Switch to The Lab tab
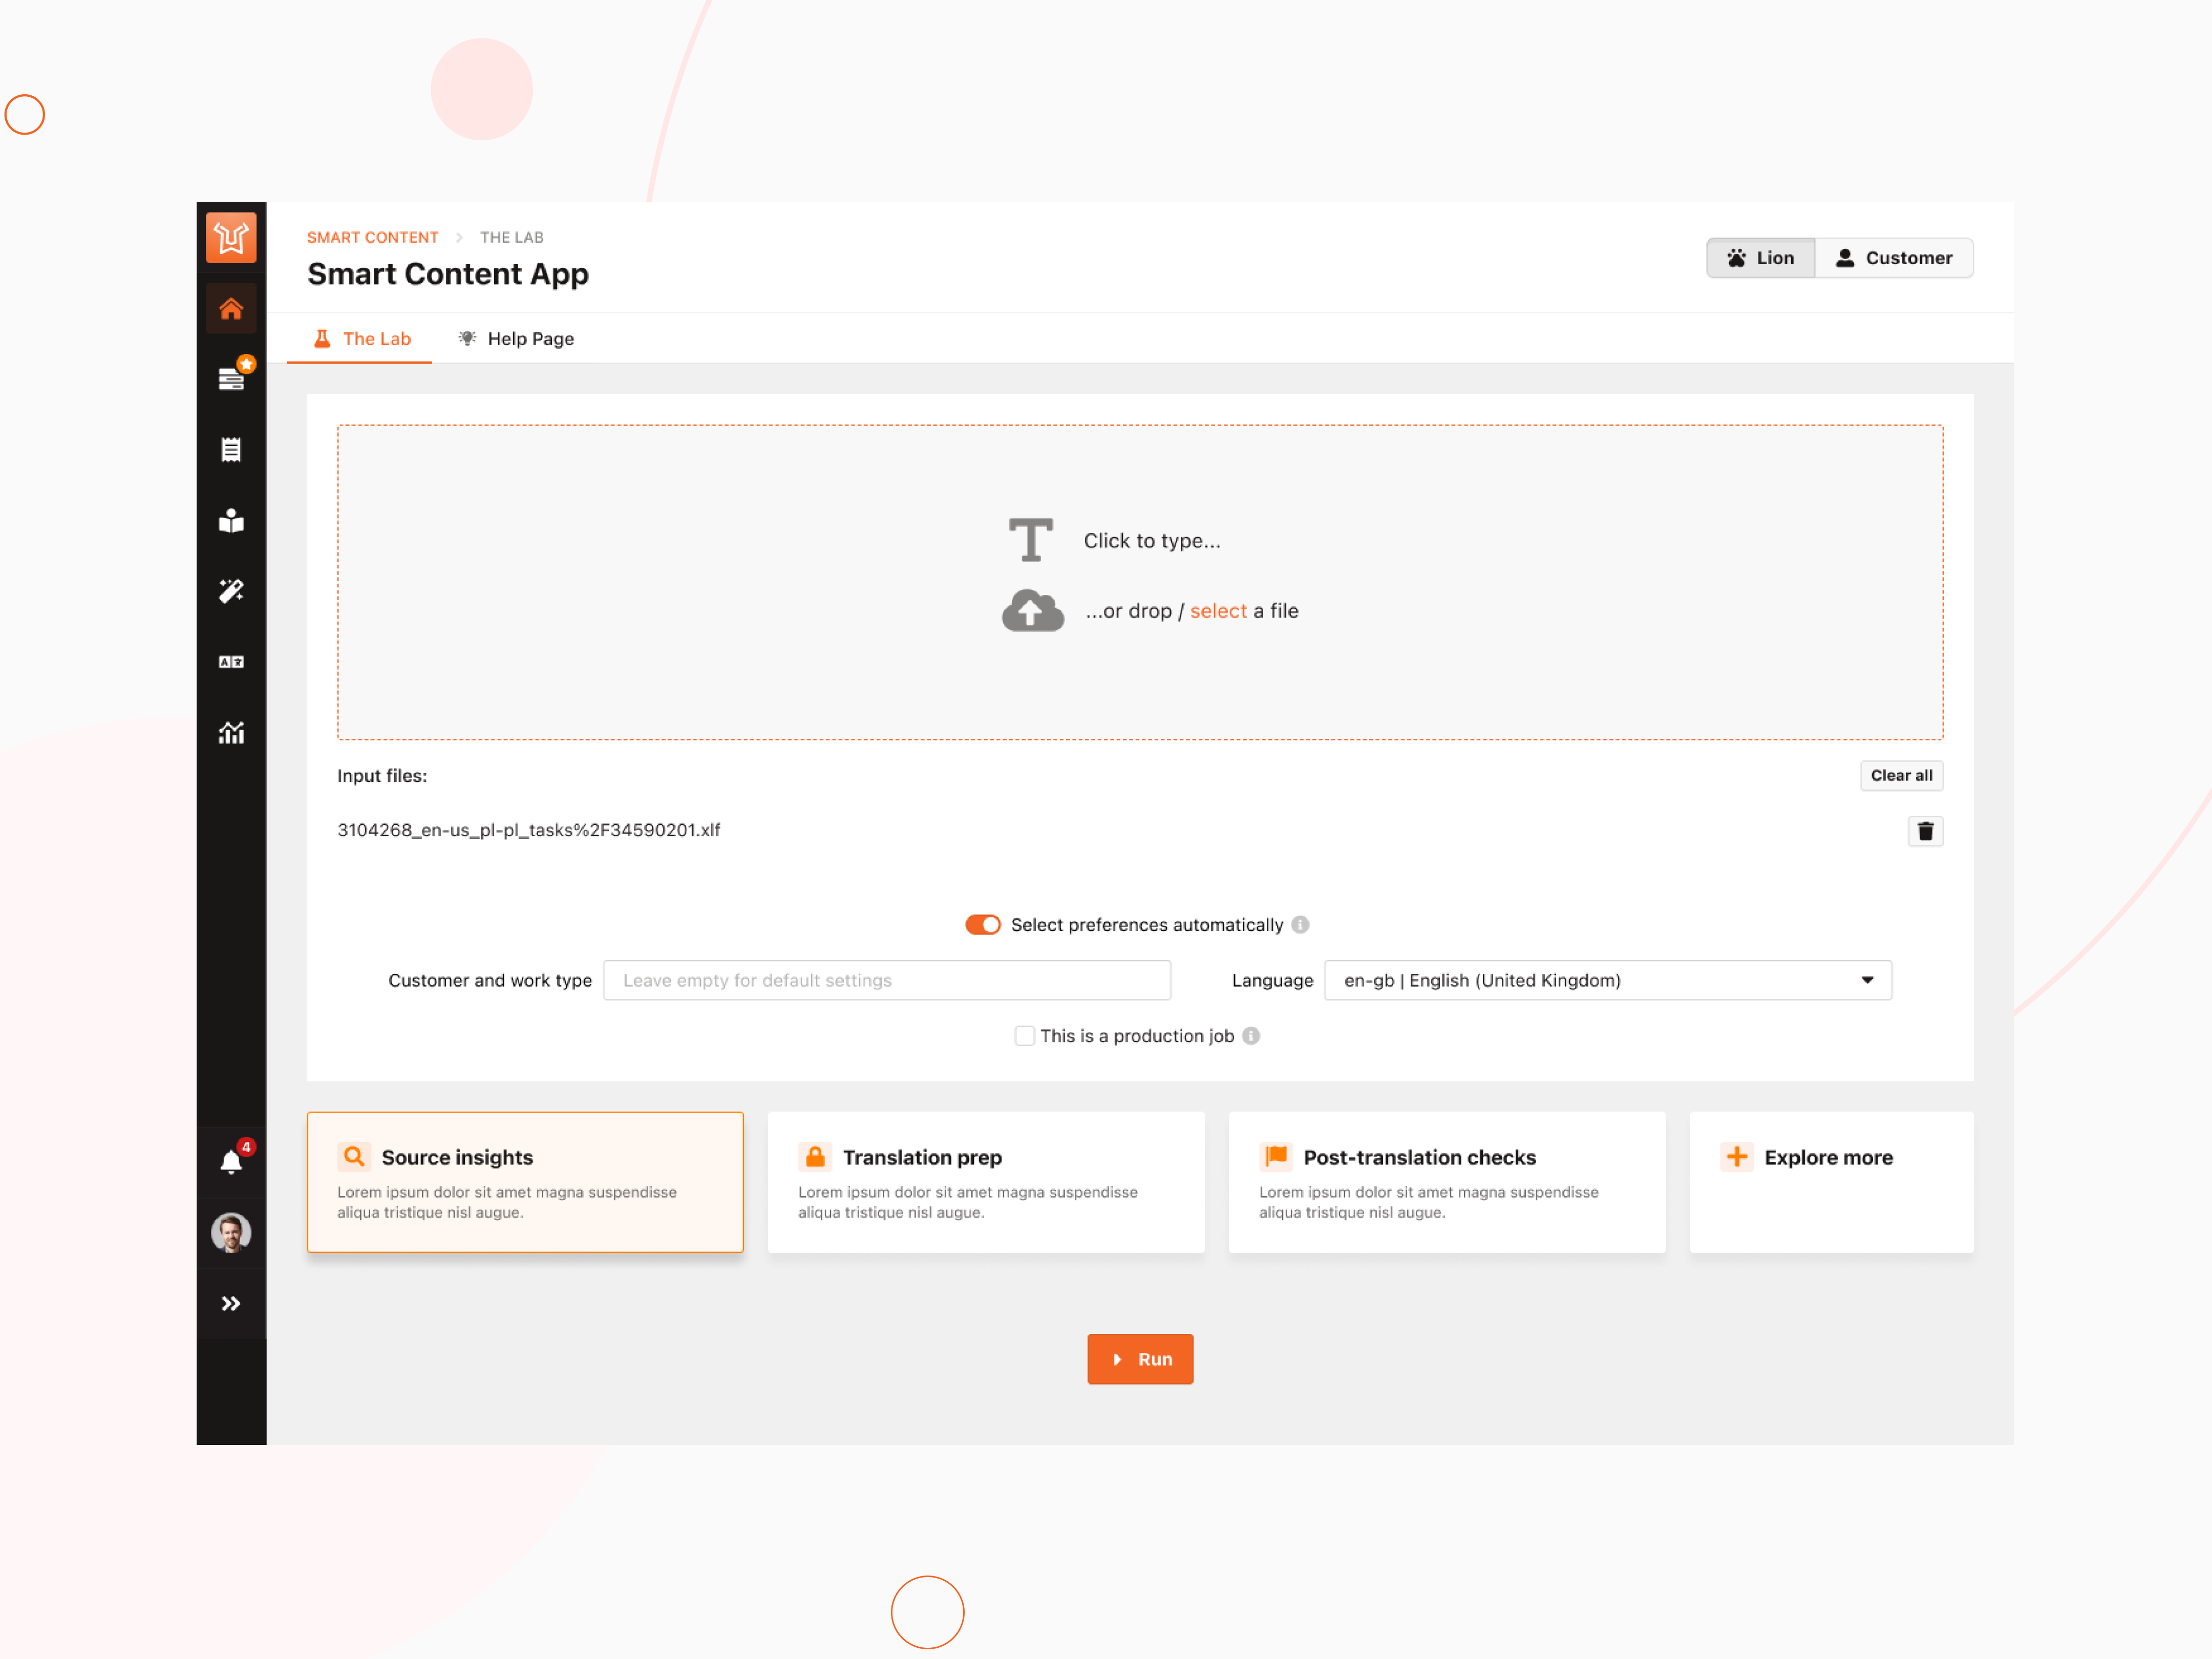Image resolution: width=2212 pixels, height=1659 pixels. 360,339
